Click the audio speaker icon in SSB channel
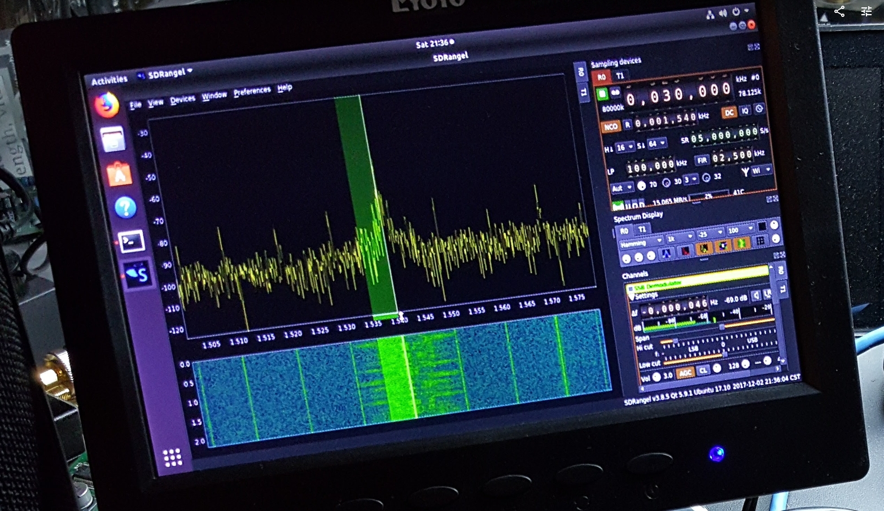This screenshot has width=884, height=511. (756, 296)
